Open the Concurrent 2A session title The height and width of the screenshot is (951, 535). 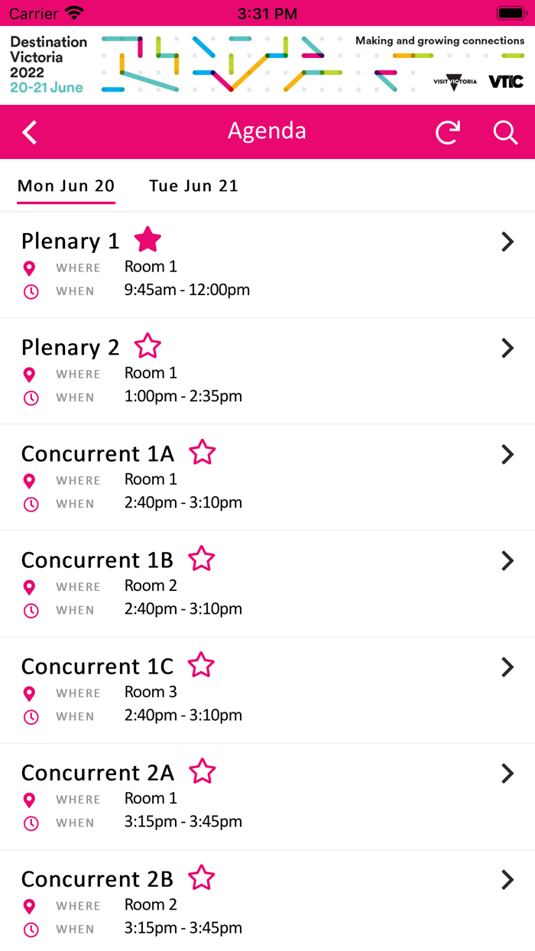(98, 773)
